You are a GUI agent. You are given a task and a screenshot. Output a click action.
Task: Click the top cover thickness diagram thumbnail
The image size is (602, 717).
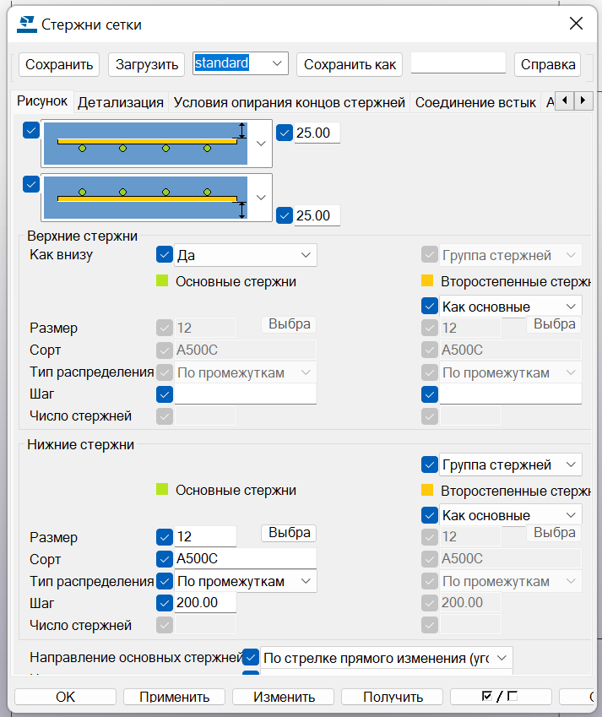click(x=144, y=142)
